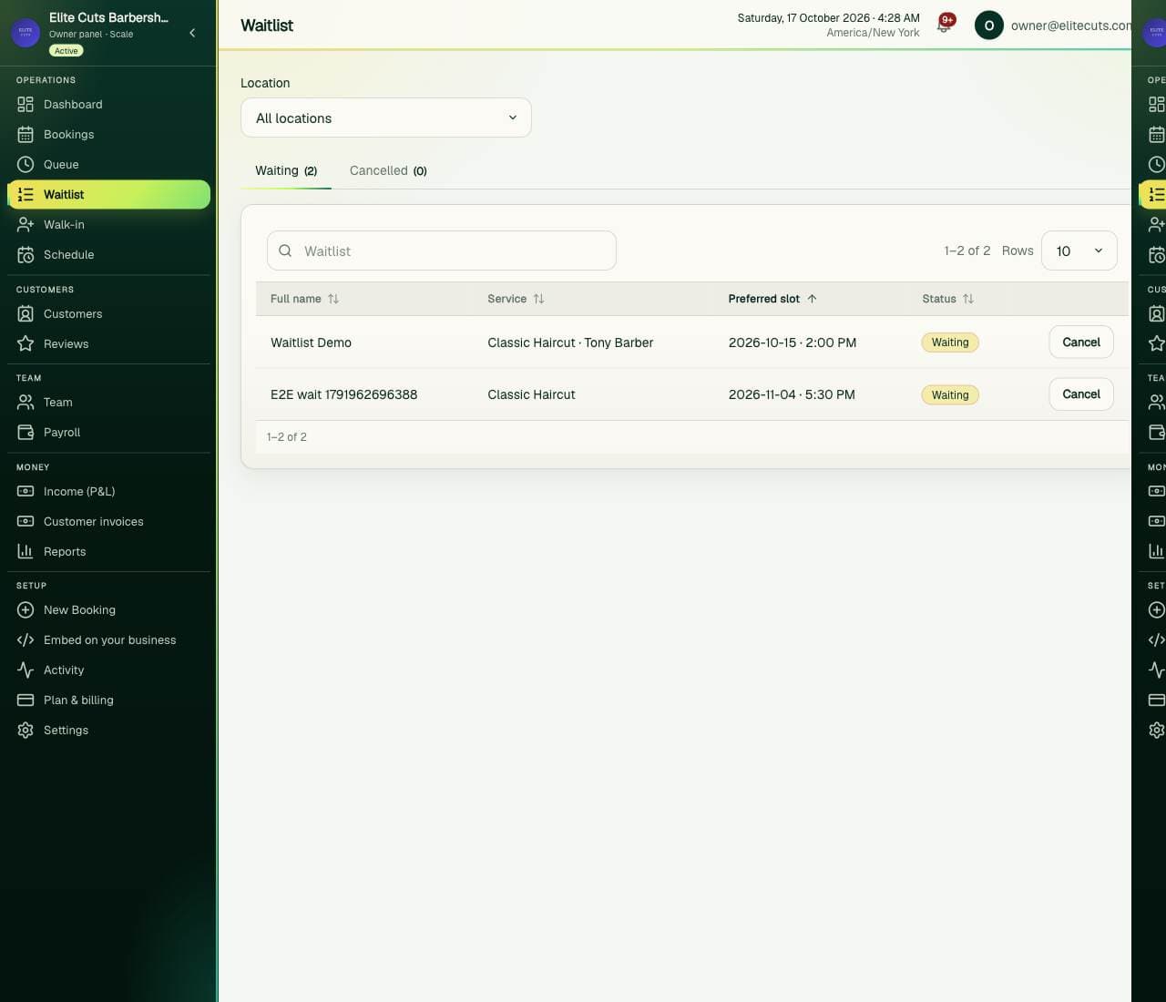The width and height of the screenshot is (1166, 1002).
Task: Open the Rows per page dropdown
Action: click(1079, 250)
